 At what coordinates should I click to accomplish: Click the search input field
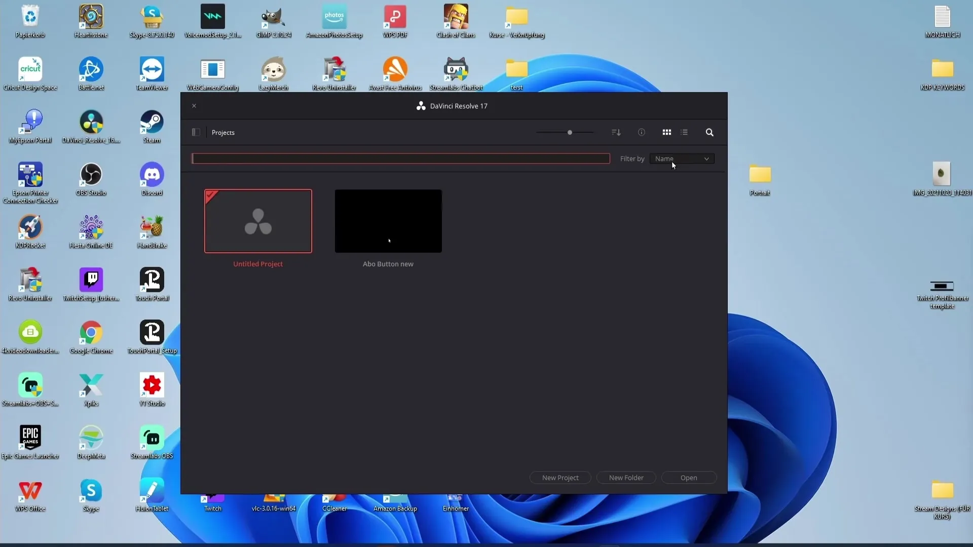[400, 159]
